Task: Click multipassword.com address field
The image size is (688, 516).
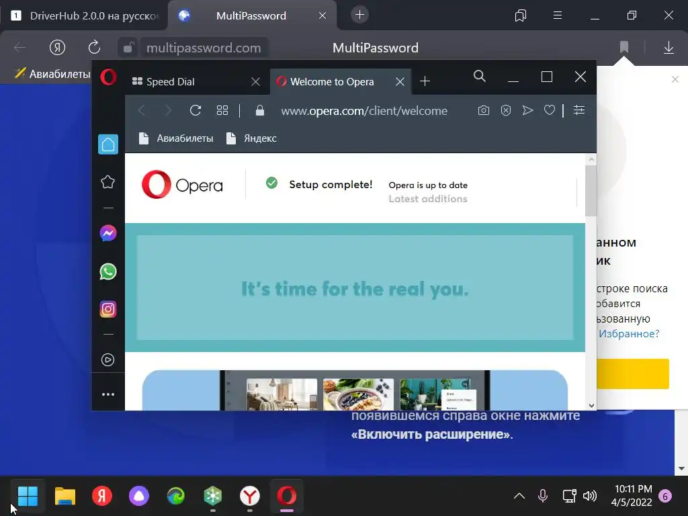Action: tap(204, 48)
